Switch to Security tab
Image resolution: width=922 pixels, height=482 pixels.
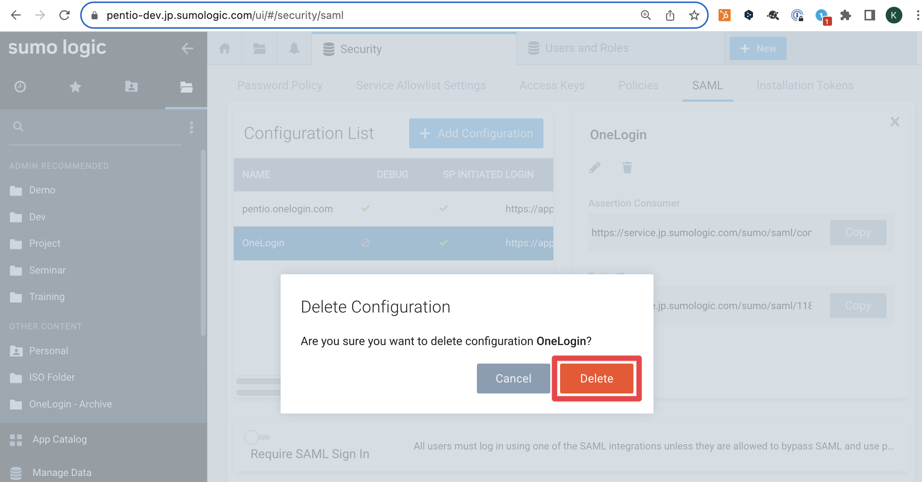[414, 48]
